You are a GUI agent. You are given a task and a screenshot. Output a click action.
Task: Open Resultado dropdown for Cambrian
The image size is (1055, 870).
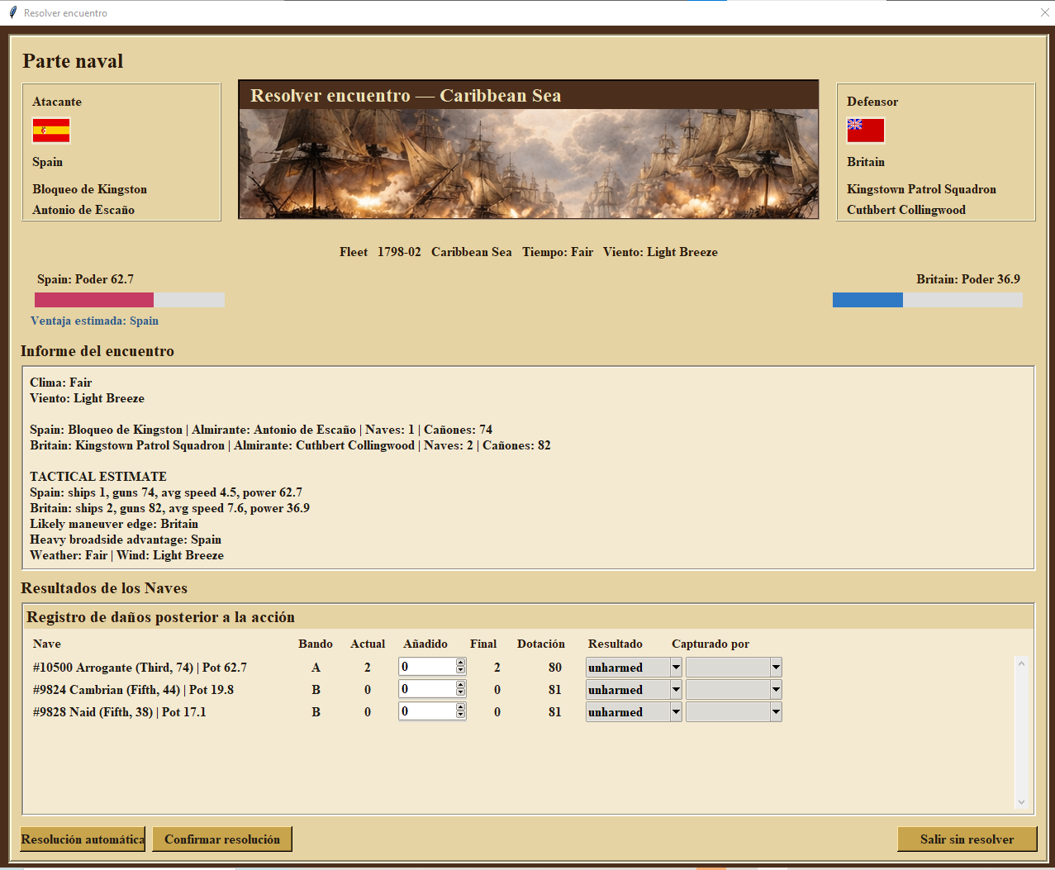pos(676,690)
